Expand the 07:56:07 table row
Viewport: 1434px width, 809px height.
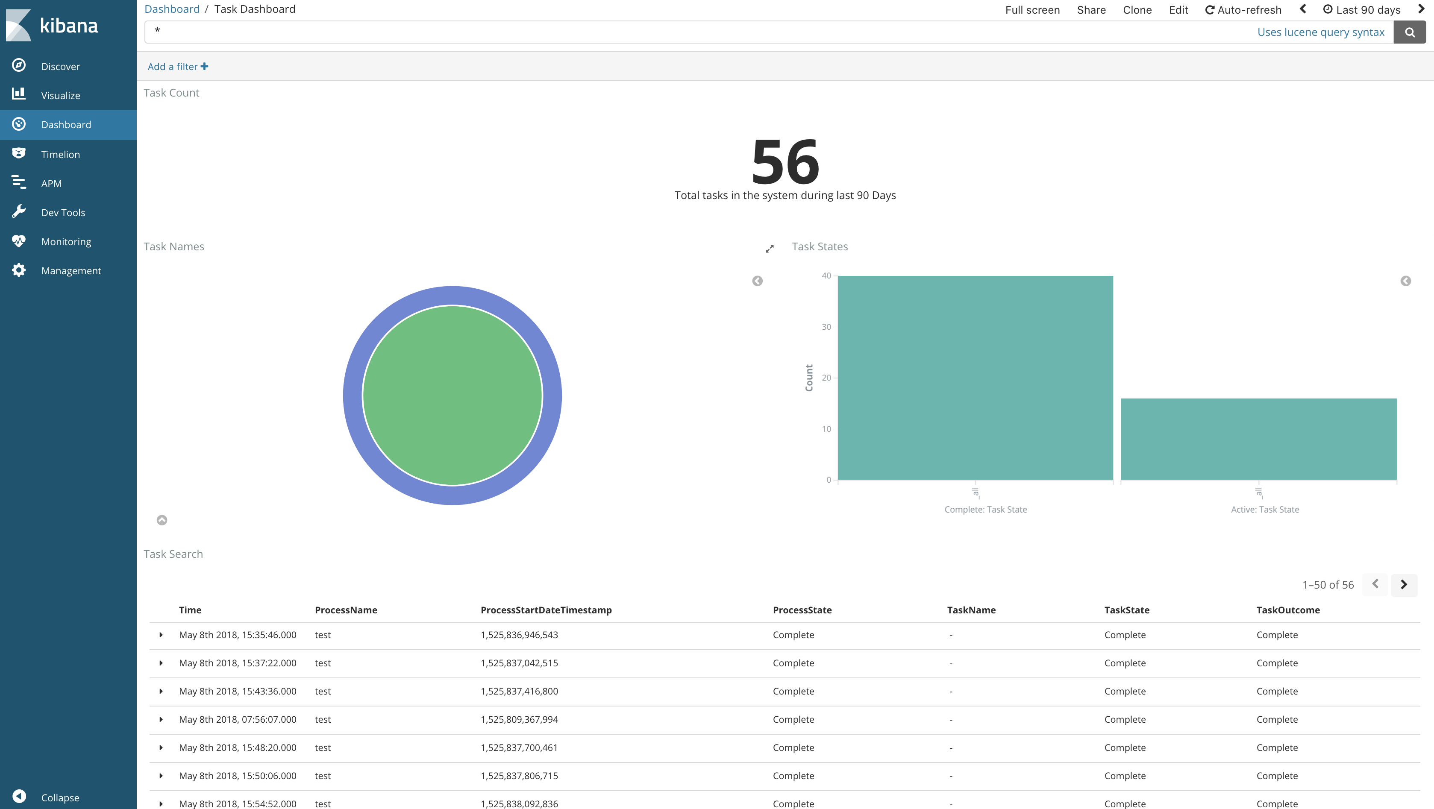[x=161, y=719]
